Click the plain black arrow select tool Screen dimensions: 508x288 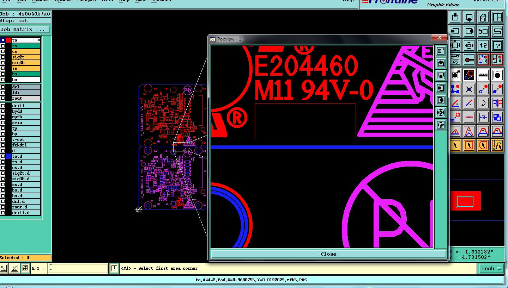455,145
